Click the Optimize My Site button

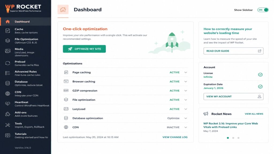84,49
